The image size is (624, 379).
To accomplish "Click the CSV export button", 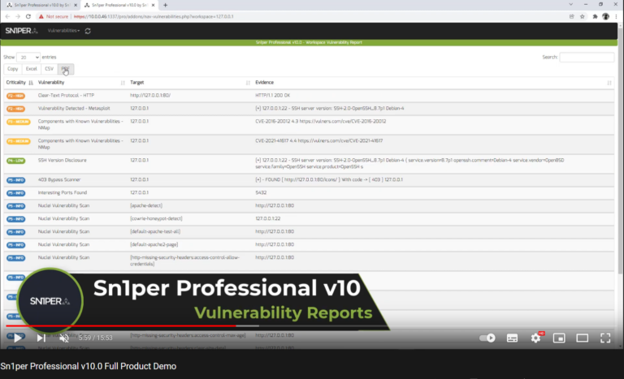I will coord(49,69).
